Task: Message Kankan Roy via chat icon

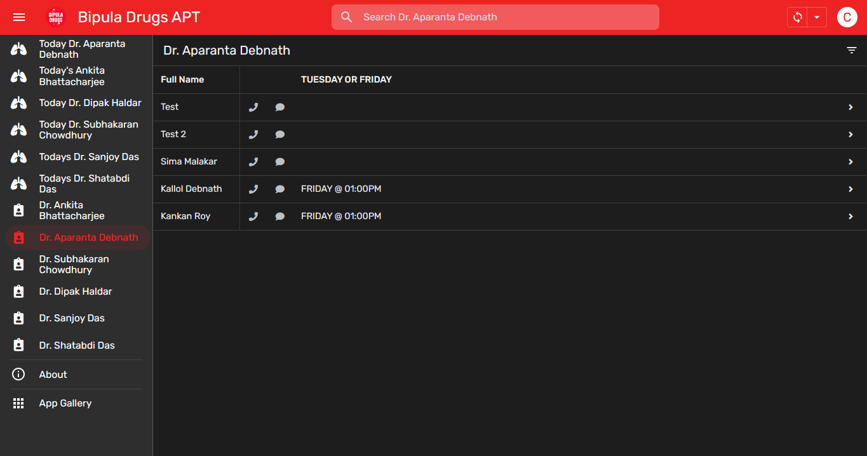Action: coord(280,217)
